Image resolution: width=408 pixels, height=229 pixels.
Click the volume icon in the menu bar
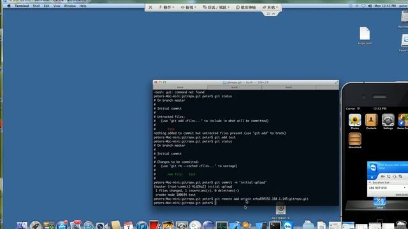[370, 6]
